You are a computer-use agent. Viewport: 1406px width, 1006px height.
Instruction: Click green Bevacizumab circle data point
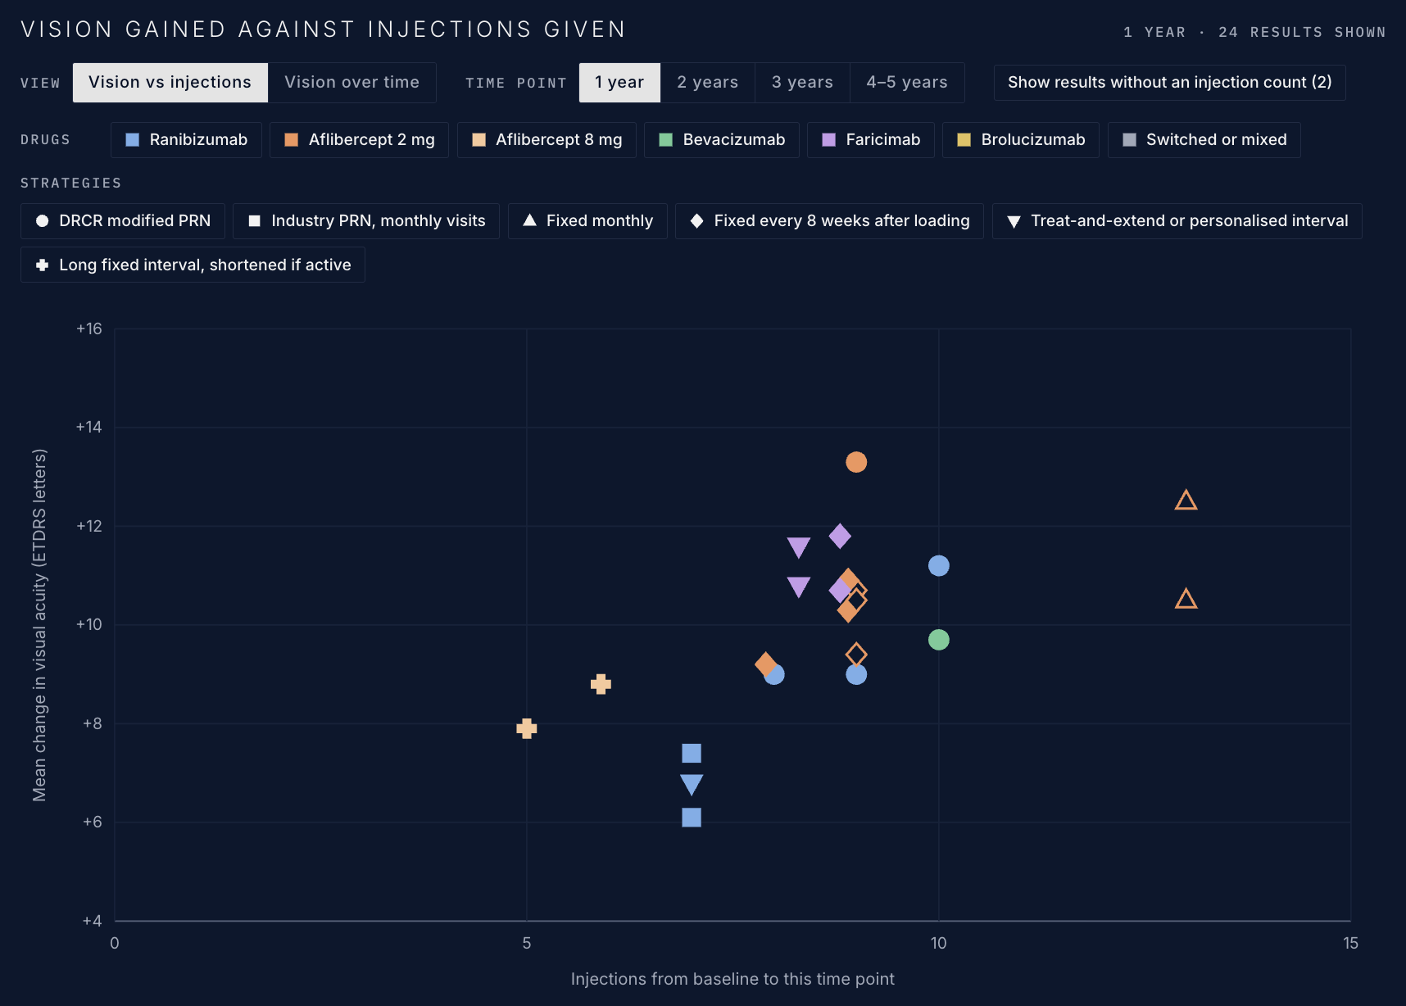pyautogui.click(x=939, y=640)
